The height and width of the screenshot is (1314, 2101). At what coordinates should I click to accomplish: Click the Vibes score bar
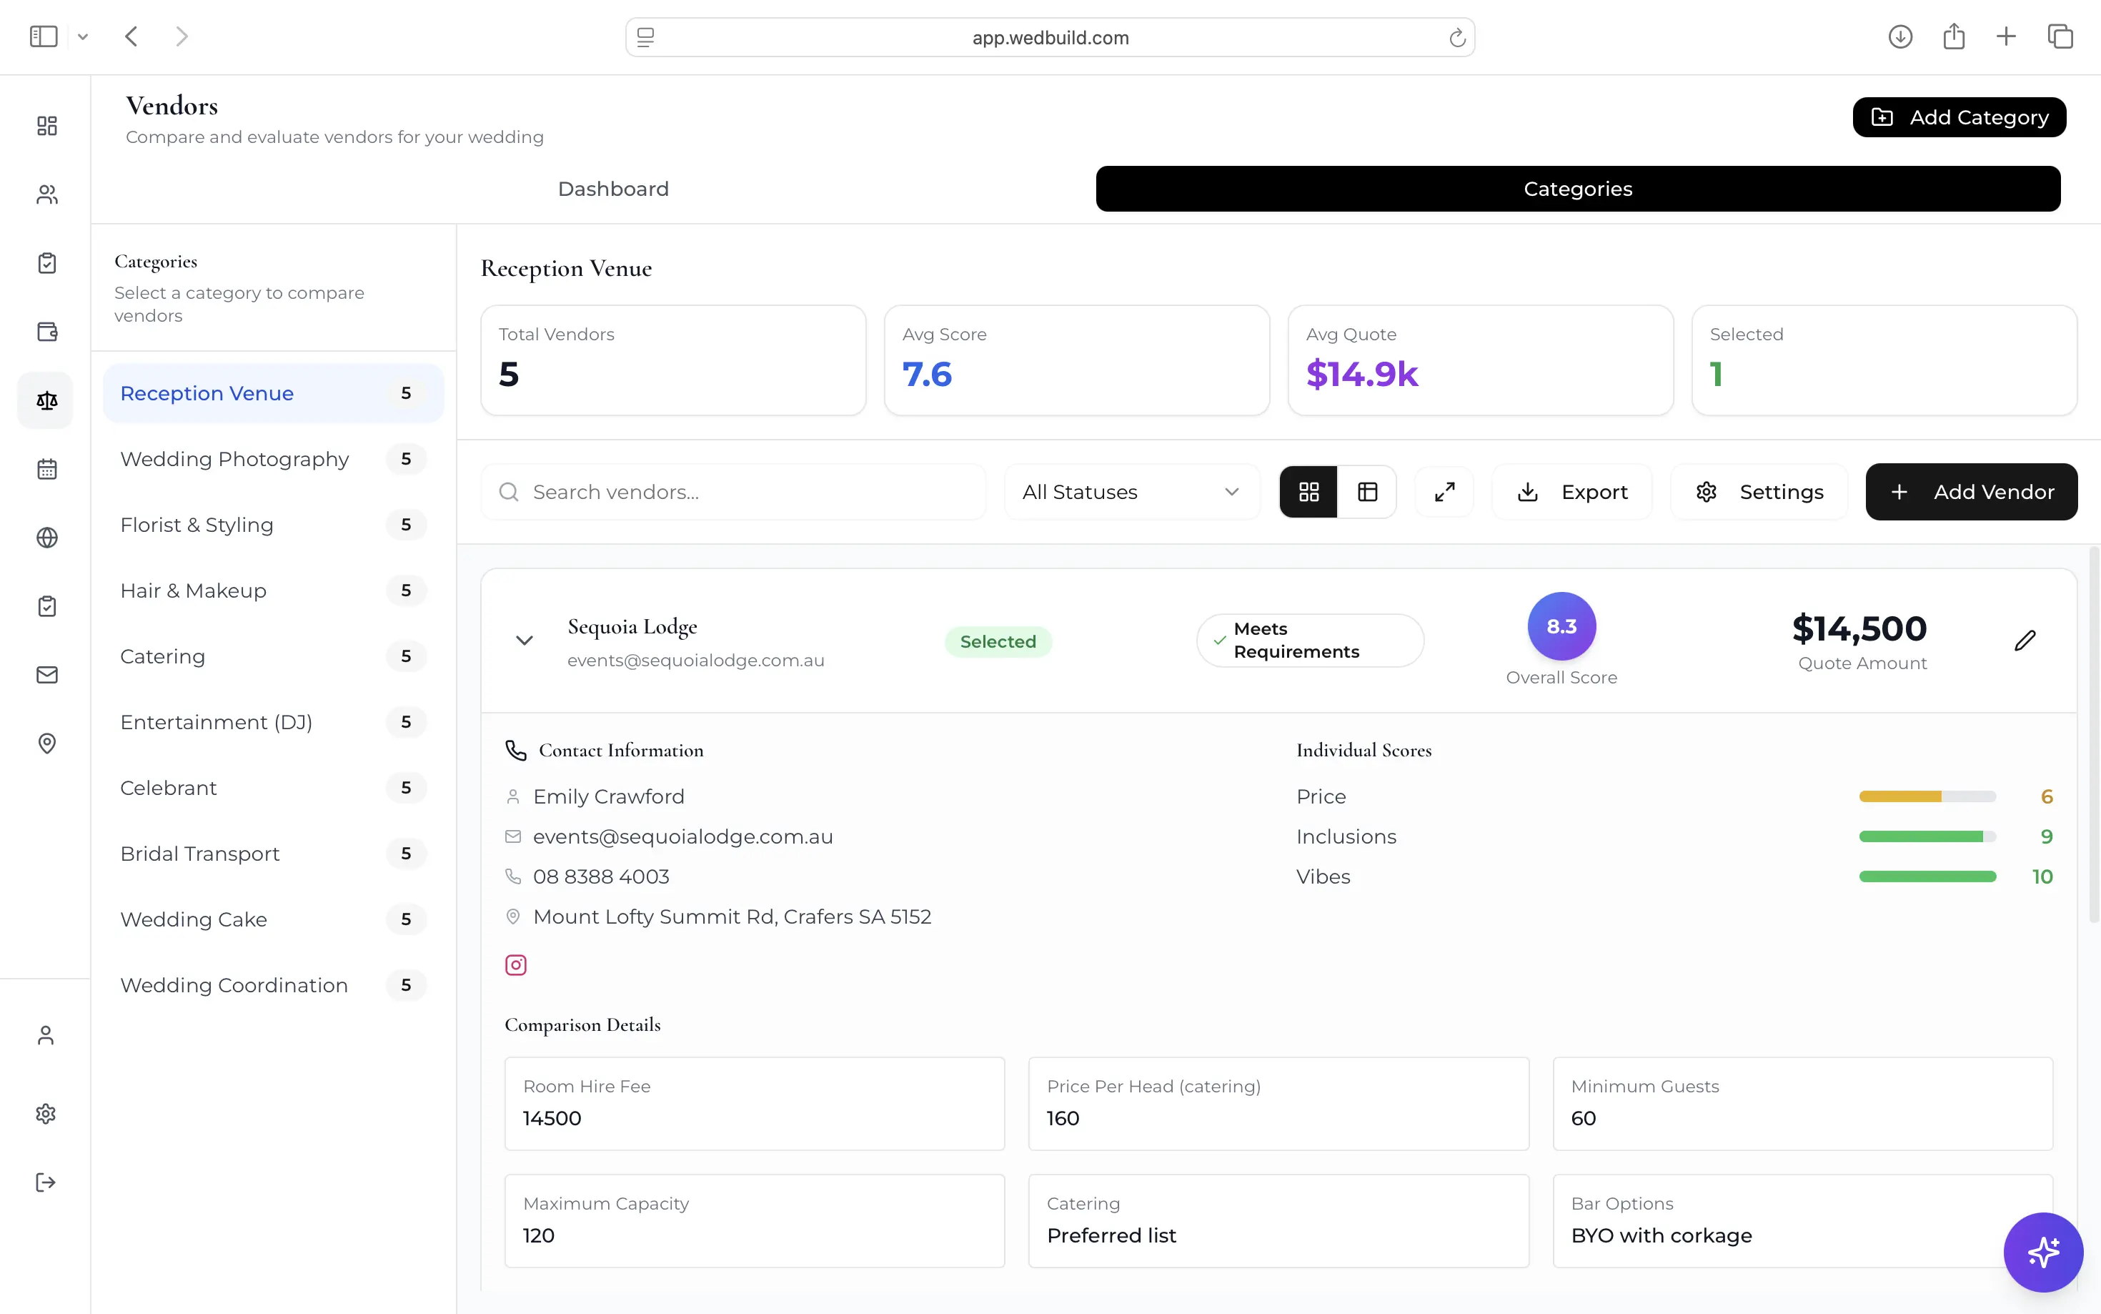1927,876
